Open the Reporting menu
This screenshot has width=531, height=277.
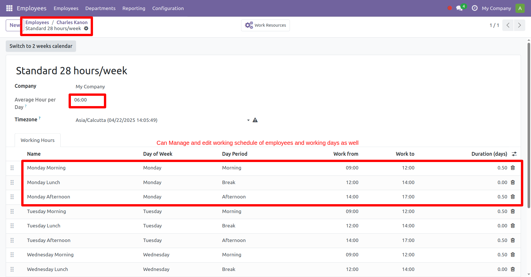134,8
